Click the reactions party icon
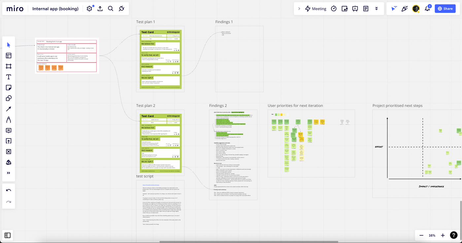This screenshot has width=462, height=243. click(405, 9)
